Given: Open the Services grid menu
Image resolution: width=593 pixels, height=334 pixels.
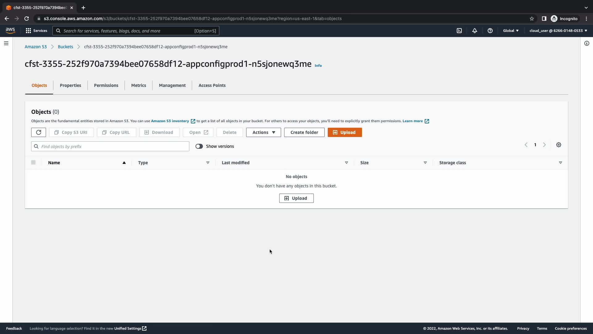Looking at the screenshot, I should [36, 31].
